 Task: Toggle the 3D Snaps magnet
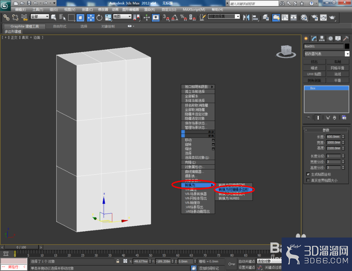click(166, 17)
